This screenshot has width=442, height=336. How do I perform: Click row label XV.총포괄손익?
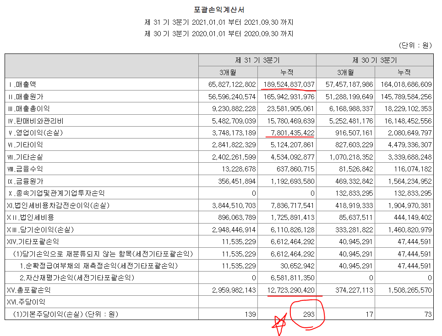29,290
